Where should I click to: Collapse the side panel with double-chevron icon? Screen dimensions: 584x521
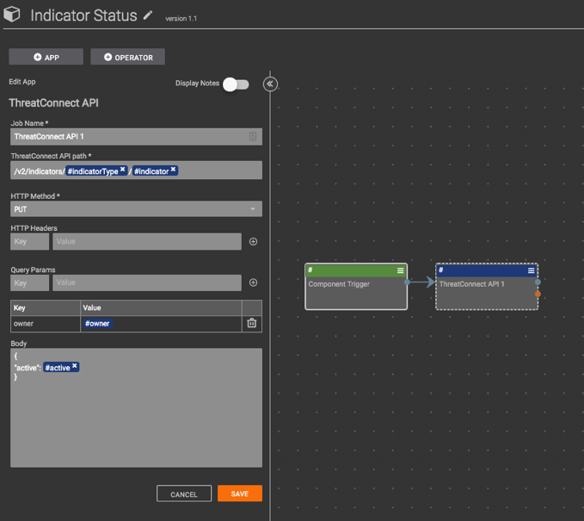[270, 84]
